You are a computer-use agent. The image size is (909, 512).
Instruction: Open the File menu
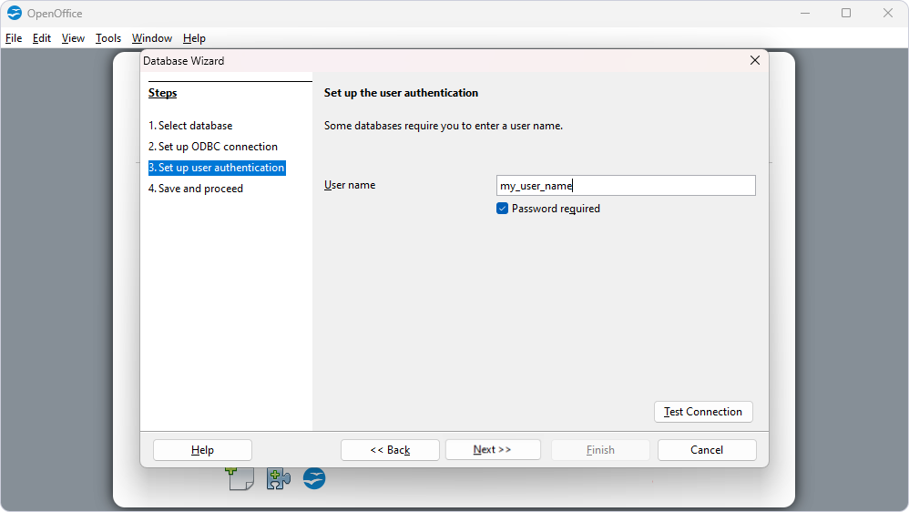[14, 38]
